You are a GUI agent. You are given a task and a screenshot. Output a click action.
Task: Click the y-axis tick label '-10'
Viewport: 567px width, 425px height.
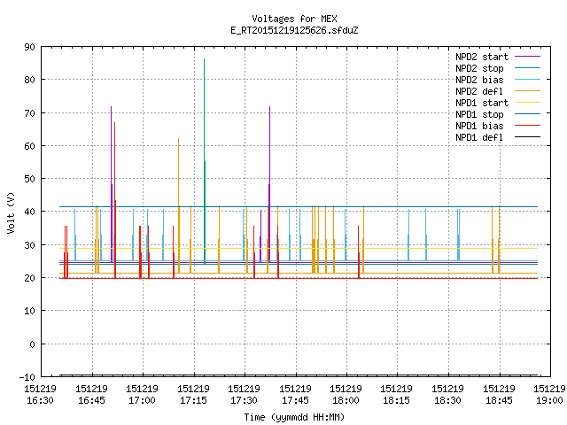[x=27, y=377]
